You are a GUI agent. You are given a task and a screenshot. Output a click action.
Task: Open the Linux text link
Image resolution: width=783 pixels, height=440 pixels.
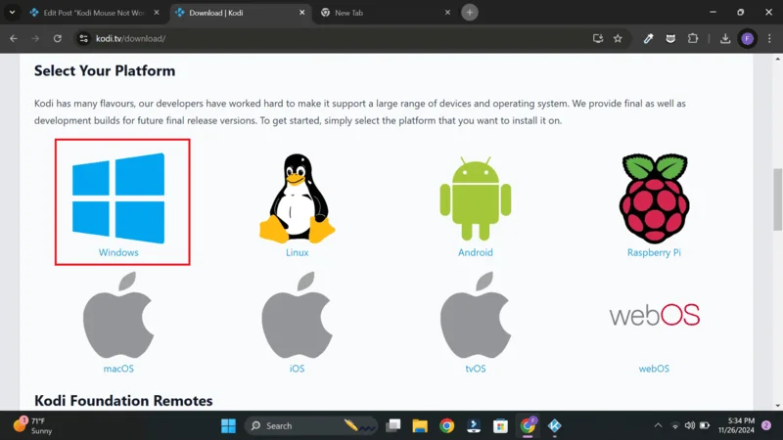point(298,252)
